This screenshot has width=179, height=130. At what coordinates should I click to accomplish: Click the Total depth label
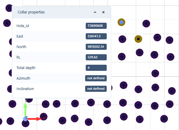click(x=26, y=68)
